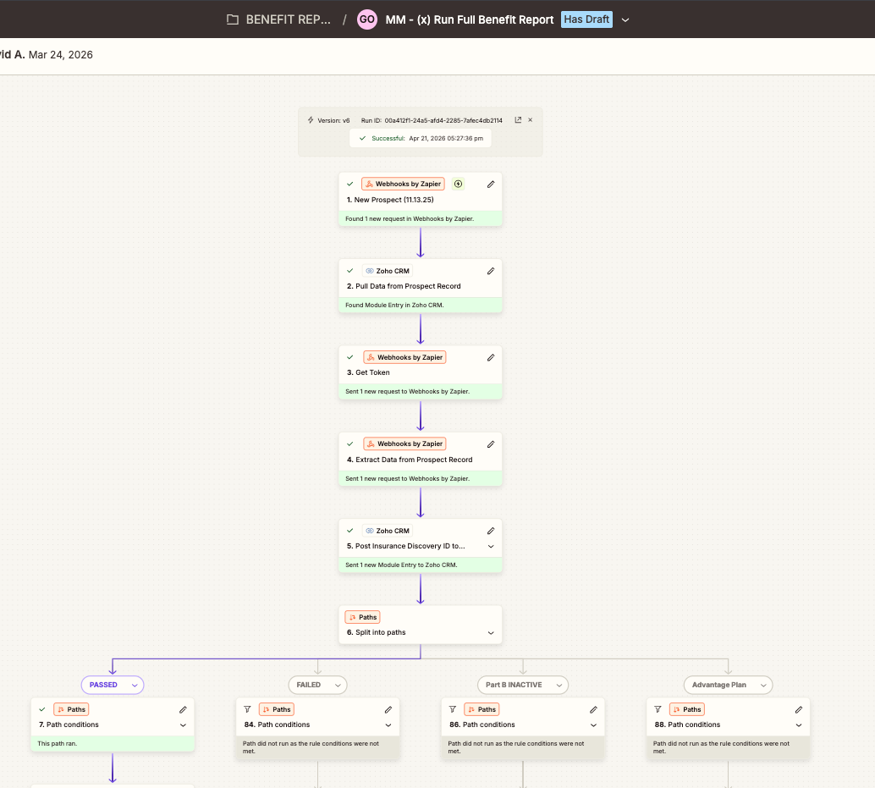Click edit pencil on Extract Data step

491,444
